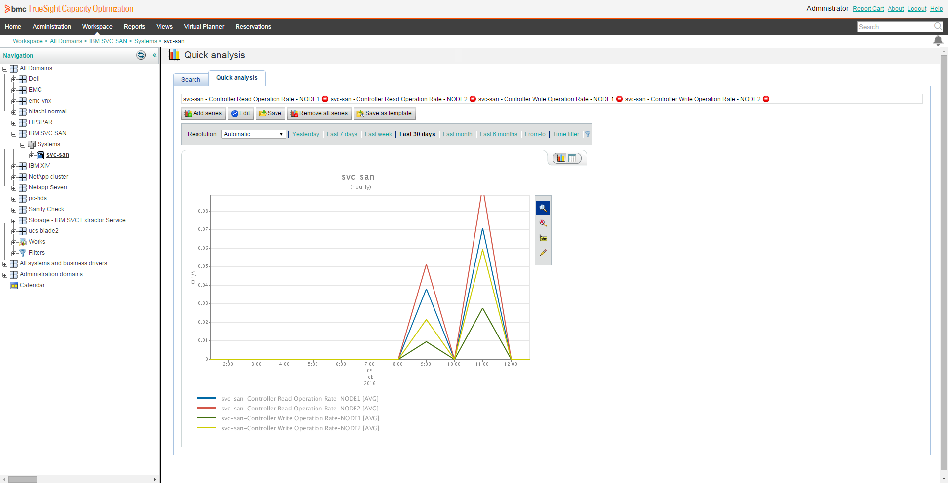
Task: Click the BMC logo
Action: coord(15,9)
